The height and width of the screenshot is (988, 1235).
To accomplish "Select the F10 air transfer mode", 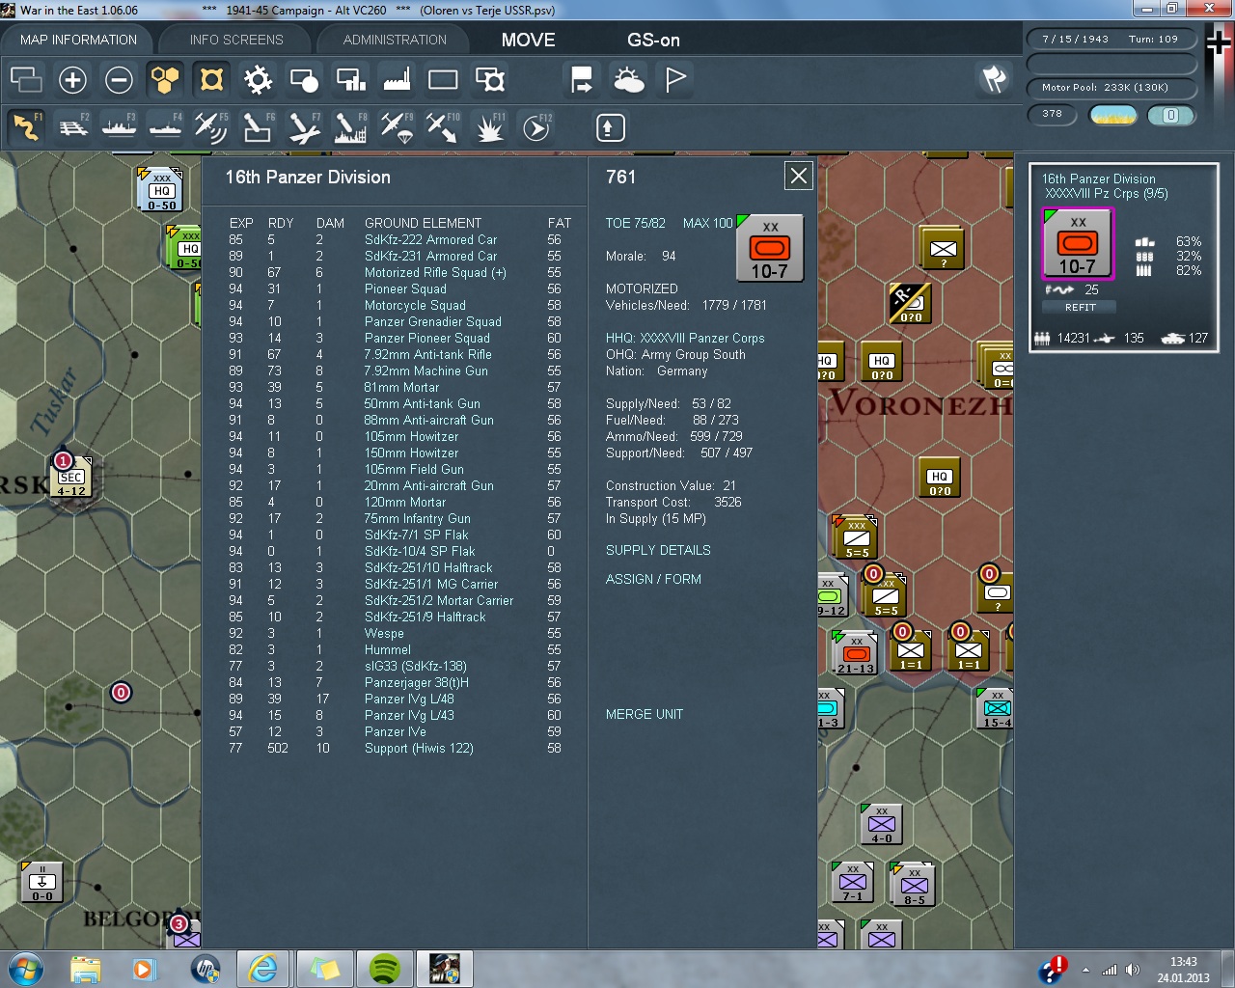I will click(443, 127).
